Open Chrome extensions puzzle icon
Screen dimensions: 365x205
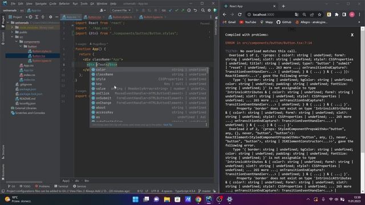pyautogui.click(x=336, y=14)
